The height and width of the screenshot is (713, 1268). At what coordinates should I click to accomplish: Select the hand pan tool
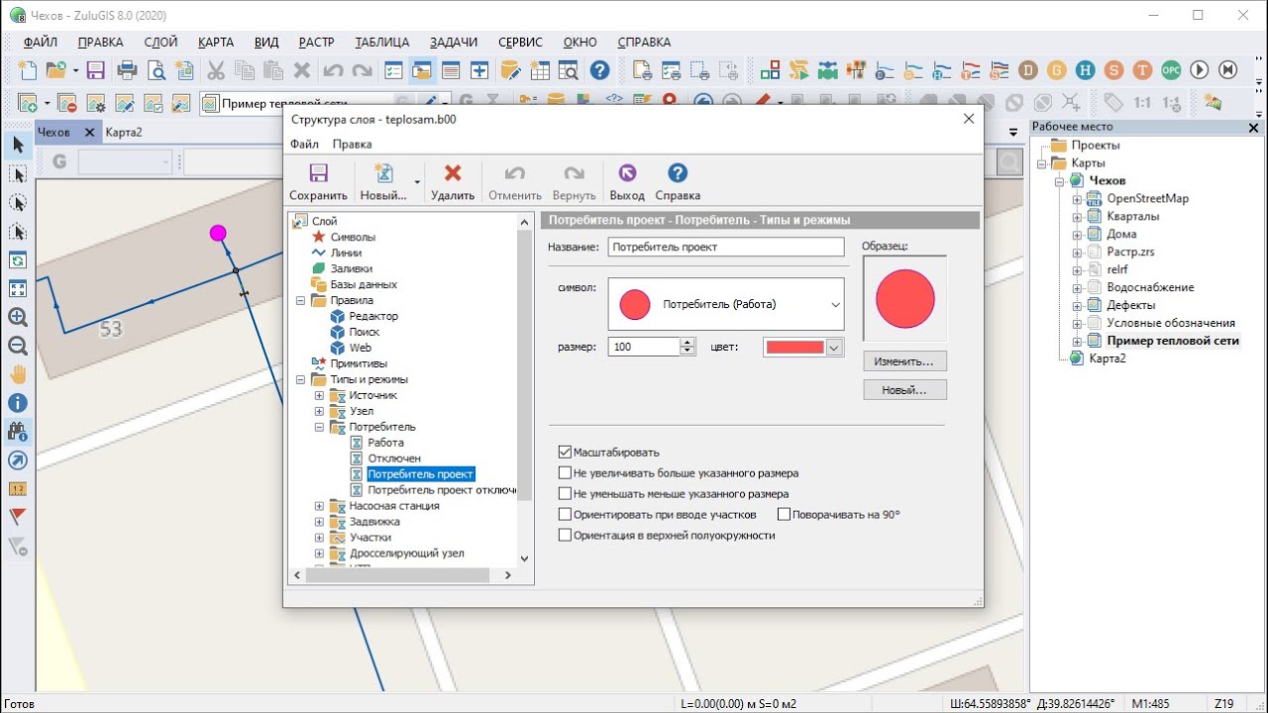point(18,375)
